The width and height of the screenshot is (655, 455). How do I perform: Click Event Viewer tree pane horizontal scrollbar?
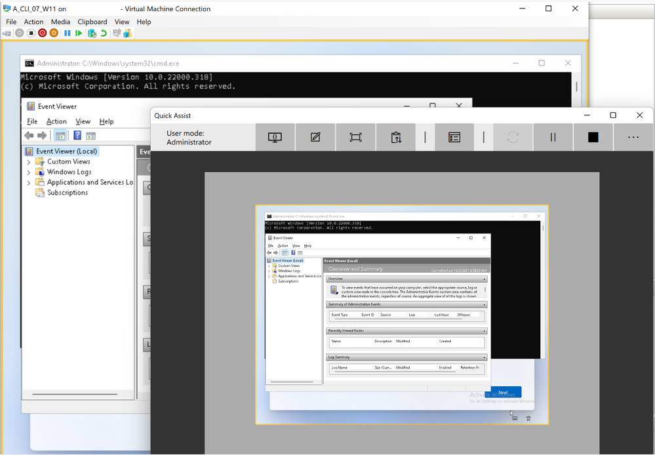[75, 394]
